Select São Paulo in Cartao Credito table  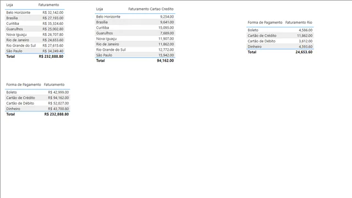click(x=104, y=55)
